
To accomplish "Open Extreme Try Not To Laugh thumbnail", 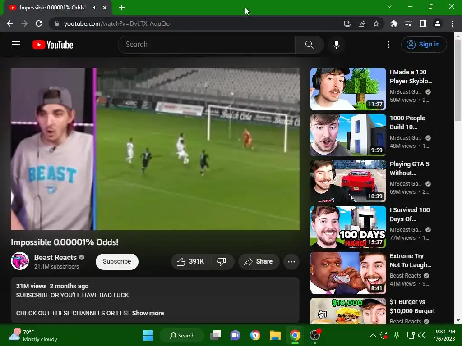I will [348, 273].
